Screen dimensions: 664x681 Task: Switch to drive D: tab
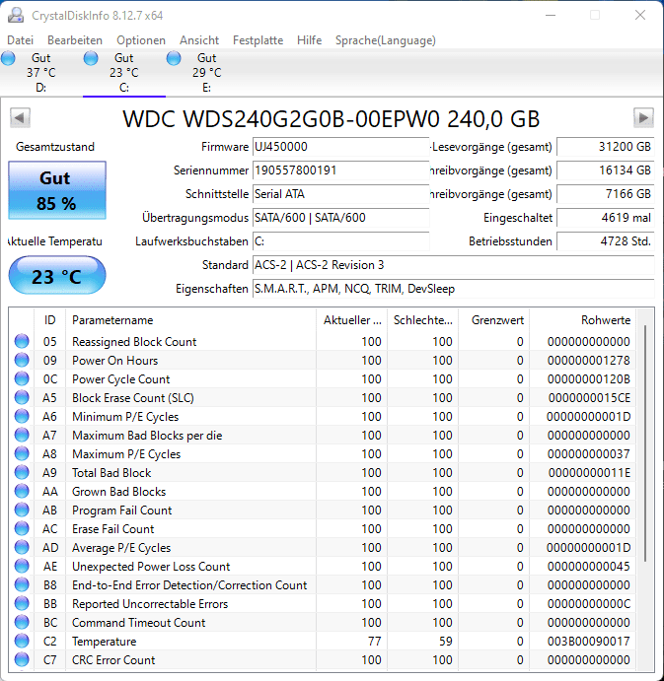[x=40, y=73]
